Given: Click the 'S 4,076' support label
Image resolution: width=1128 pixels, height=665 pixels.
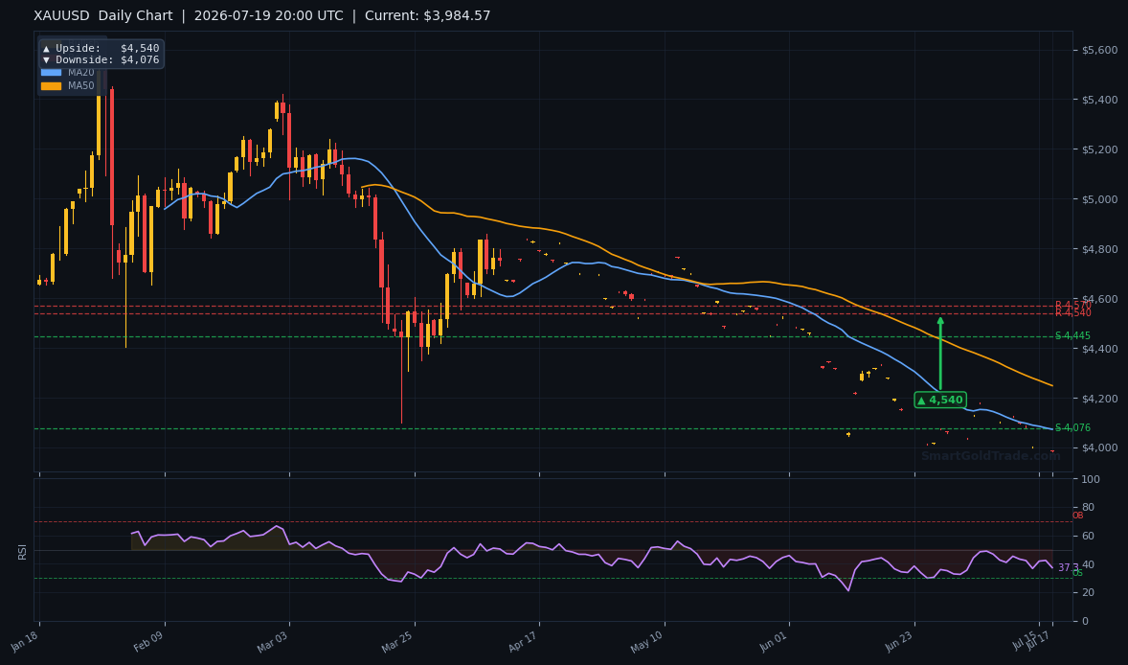Looking at the screenshot, I should point(1072,428).
